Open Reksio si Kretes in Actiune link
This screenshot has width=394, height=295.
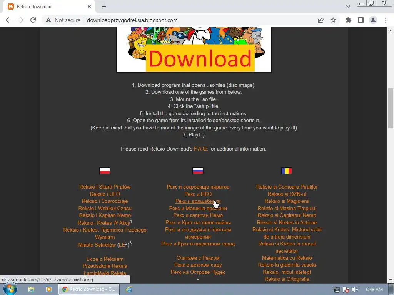(x=287, y=223)
